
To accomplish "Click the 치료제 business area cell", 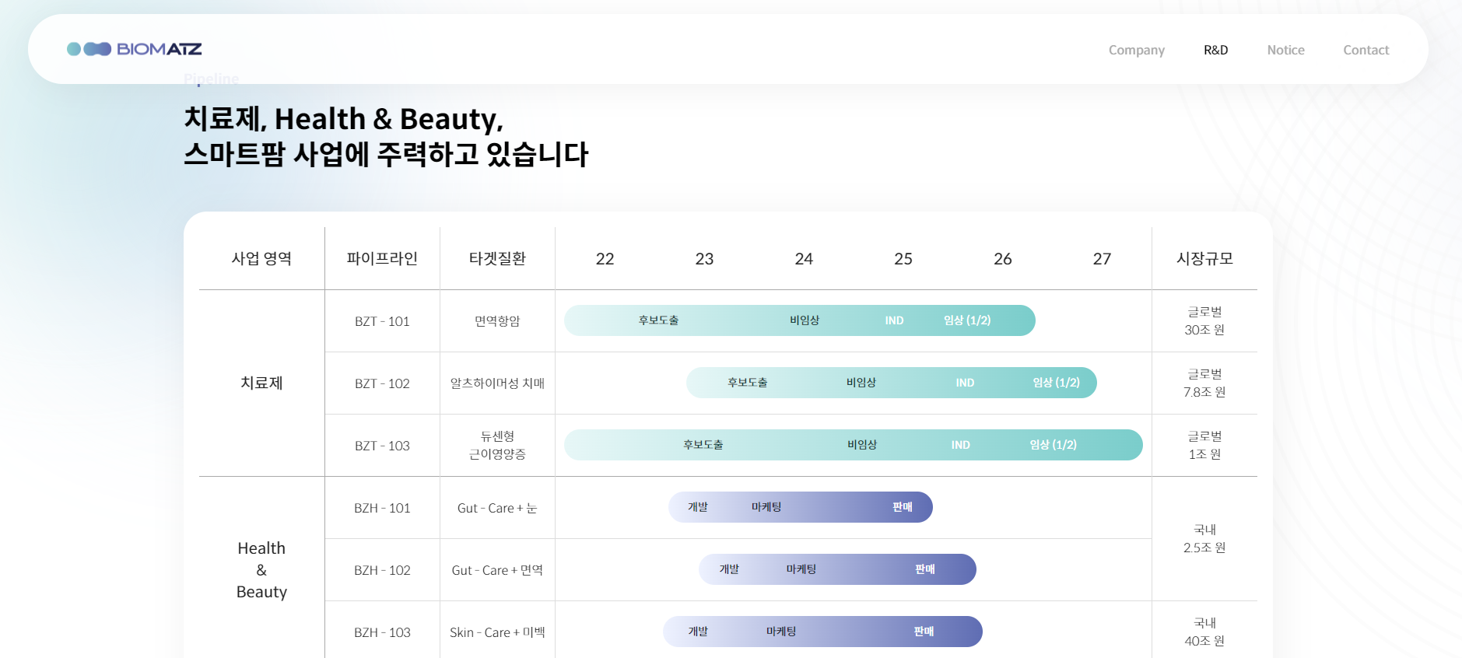I will 261,383.
